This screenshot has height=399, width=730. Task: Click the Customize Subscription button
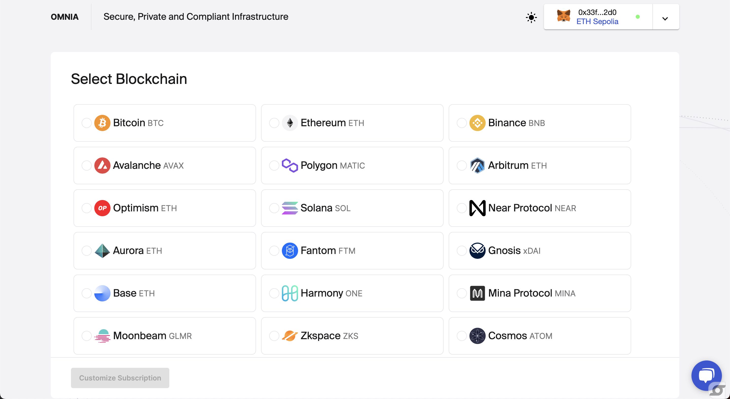120,378
